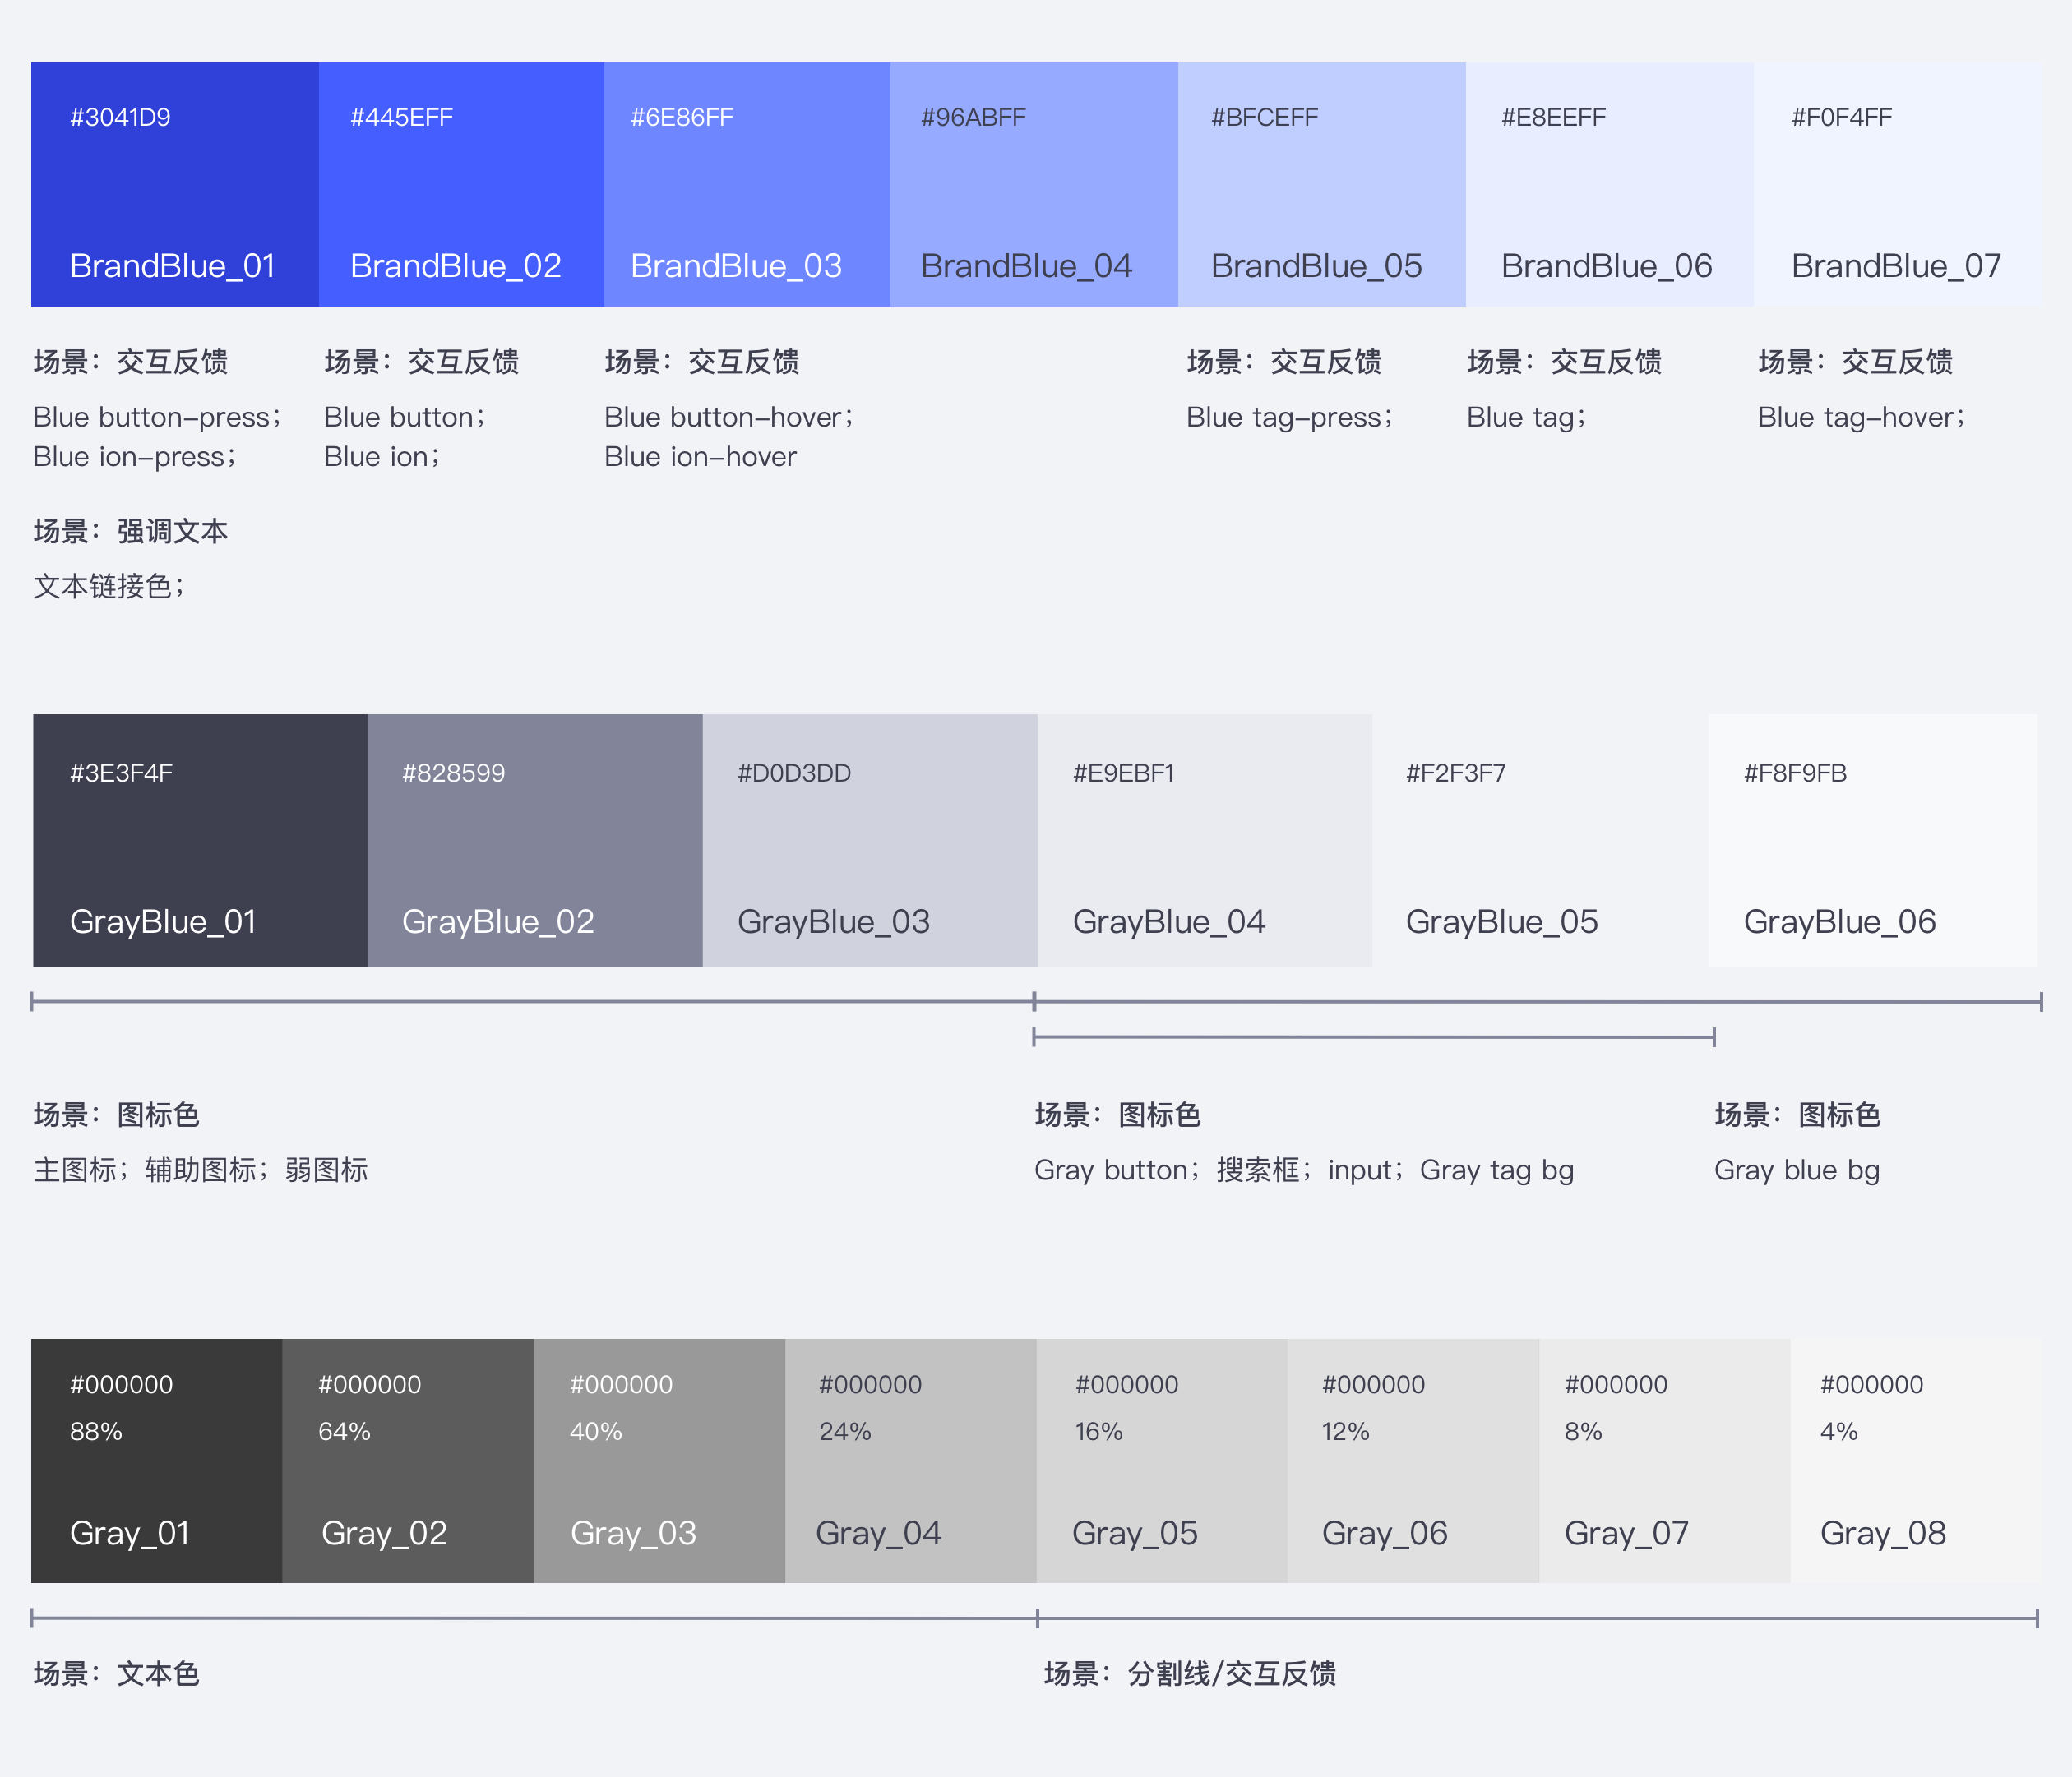2072x1777 pixels.
Task: Click the text '主图标；辅助图标；弱图标'
Action: [x=201, y=1170]
